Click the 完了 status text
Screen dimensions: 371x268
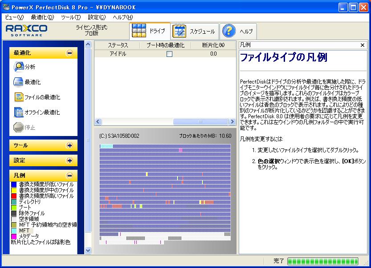pyautogui.click(x=278, y=261)
